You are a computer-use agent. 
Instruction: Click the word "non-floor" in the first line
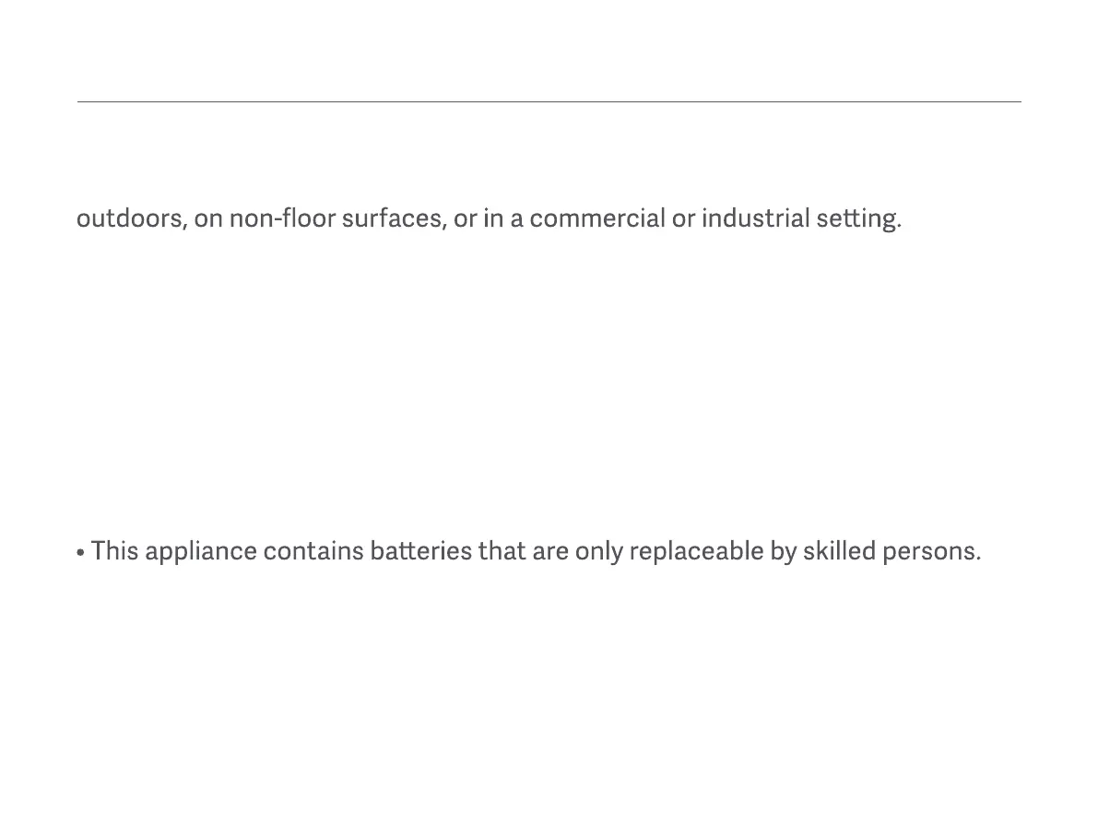(x=281, y=219)
